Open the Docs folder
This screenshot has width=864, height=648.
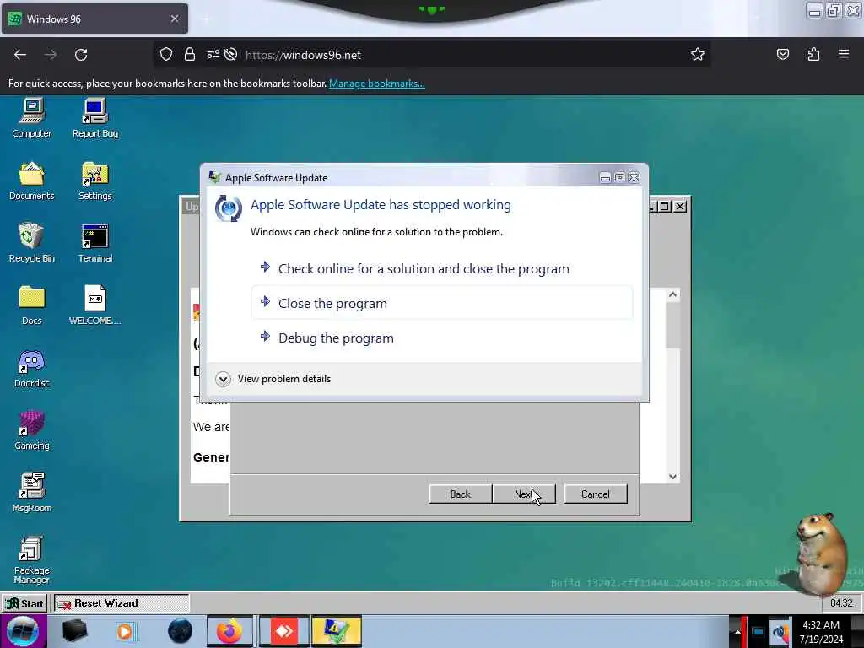coord(31,305)
